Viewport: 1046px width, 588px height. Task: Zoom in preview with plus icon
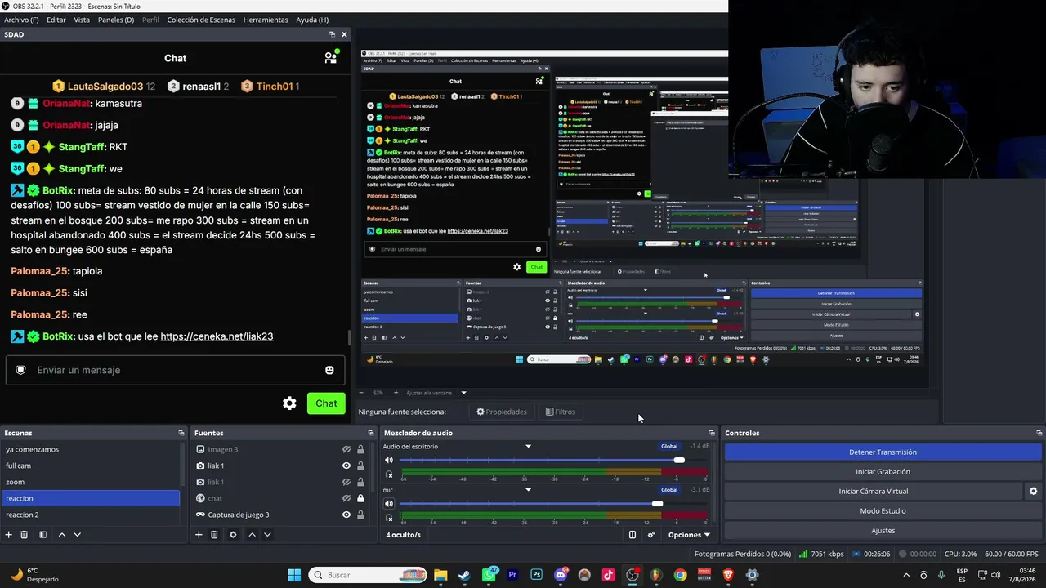pyautogui.click(x=396, y=393)
